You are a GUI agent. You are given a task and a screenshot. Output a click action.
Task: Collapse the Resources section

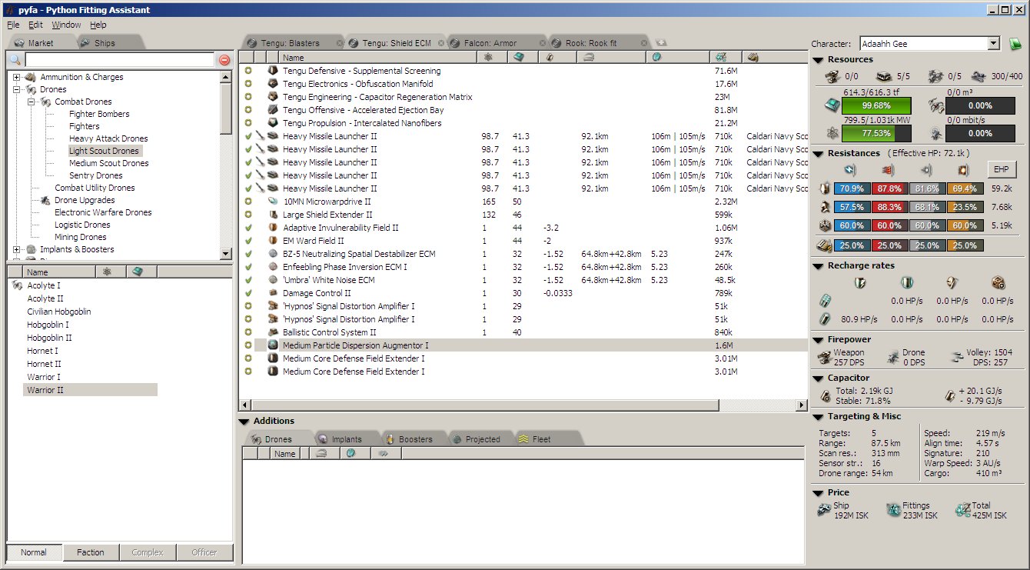(x=819, y=60)
